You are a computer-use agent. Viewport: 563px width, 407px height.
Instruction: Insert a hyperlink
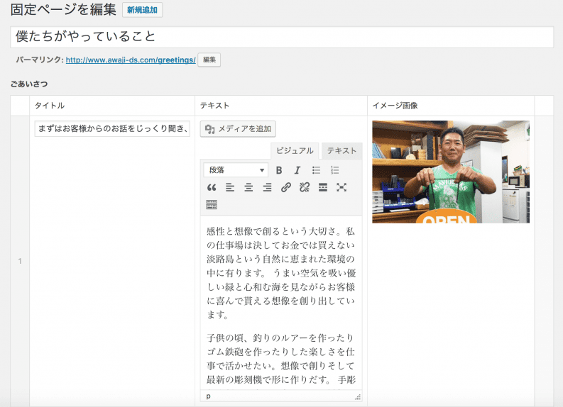286,187
